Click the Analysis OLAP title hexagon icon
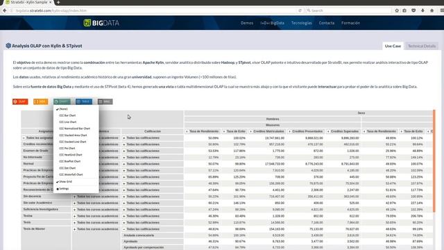Image resolution: width=444 pixels, height=250 pixels. pos(8,45)
